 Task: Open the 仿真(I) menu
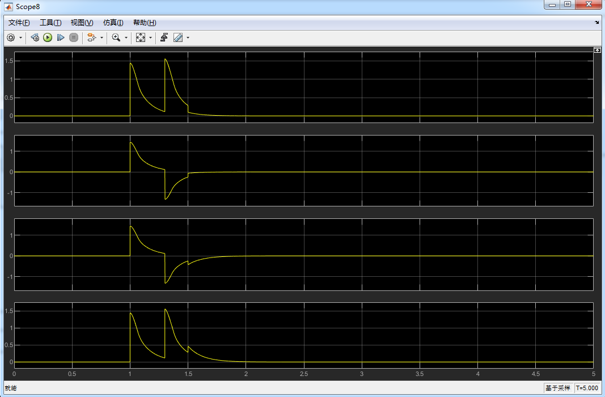point(113,23)
